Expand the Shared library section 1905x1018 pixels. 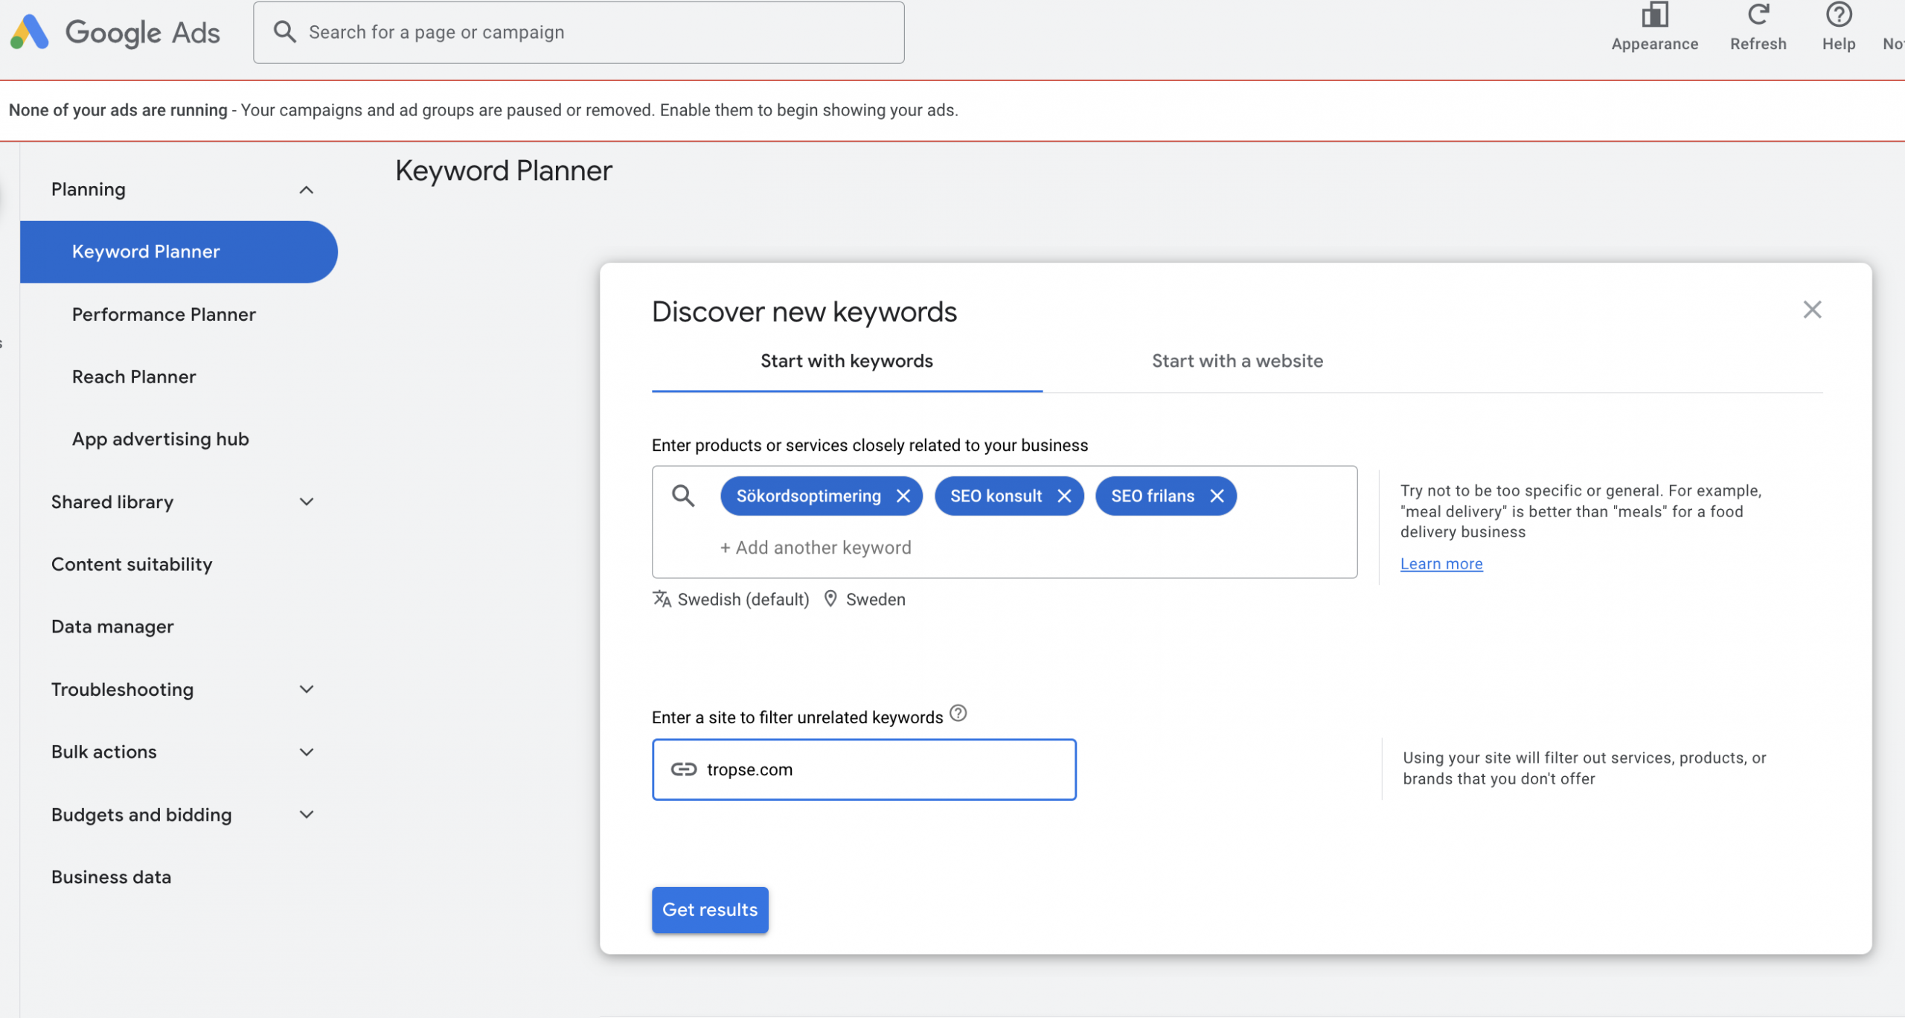[306, 502]
